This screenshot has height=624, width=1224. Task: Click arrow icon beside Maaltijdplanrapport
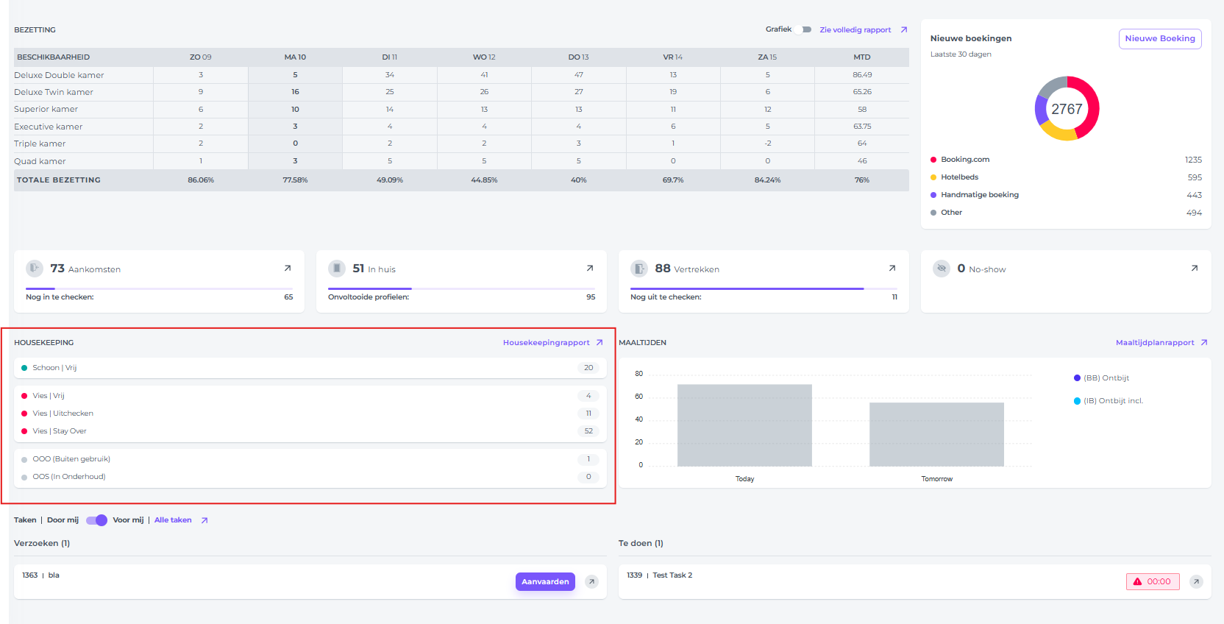pos(1204,343)
